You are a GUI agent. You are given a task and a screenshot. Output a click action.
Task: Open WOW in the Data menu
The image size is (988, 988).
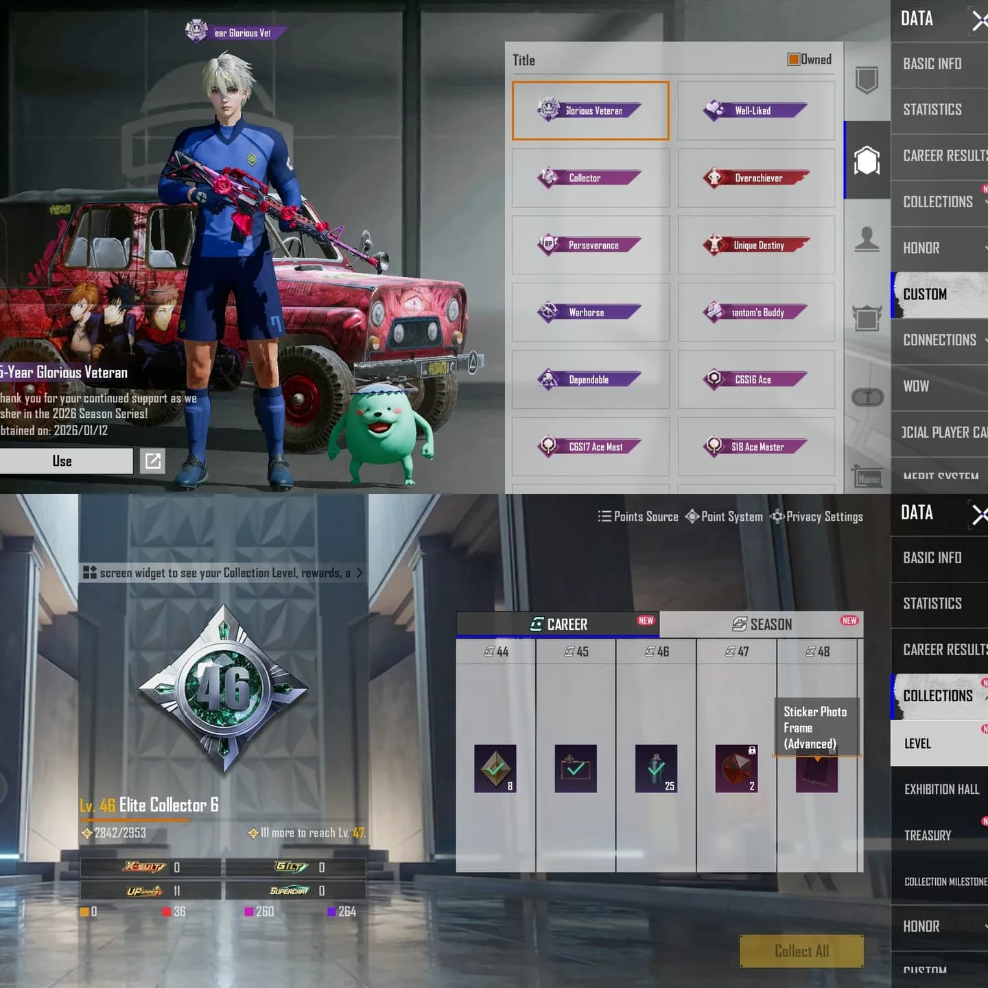(x=939, y=386)
